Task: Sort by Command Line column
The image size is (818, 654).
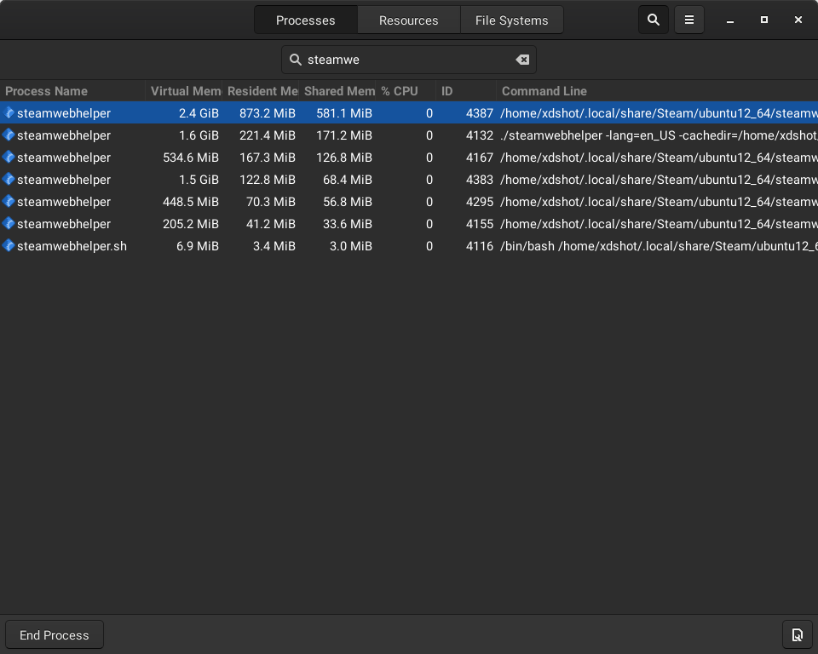Action: pyautogui.click(x=657, y=91)
